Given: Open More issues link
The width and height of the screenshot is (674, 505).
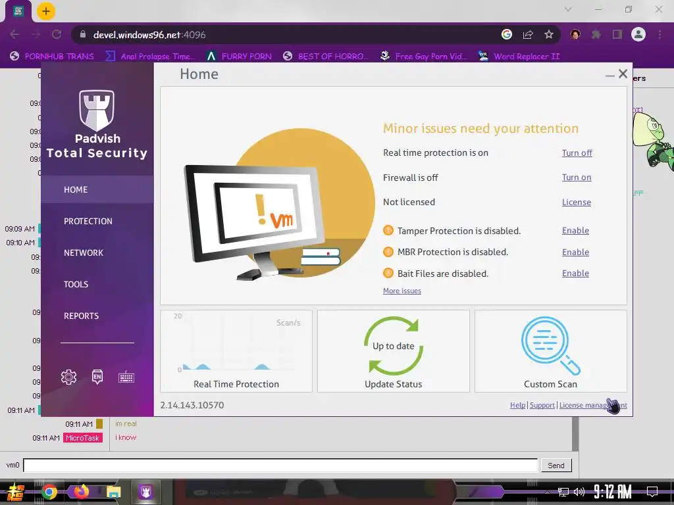Looking at the screenshot, I should [402, 291].
